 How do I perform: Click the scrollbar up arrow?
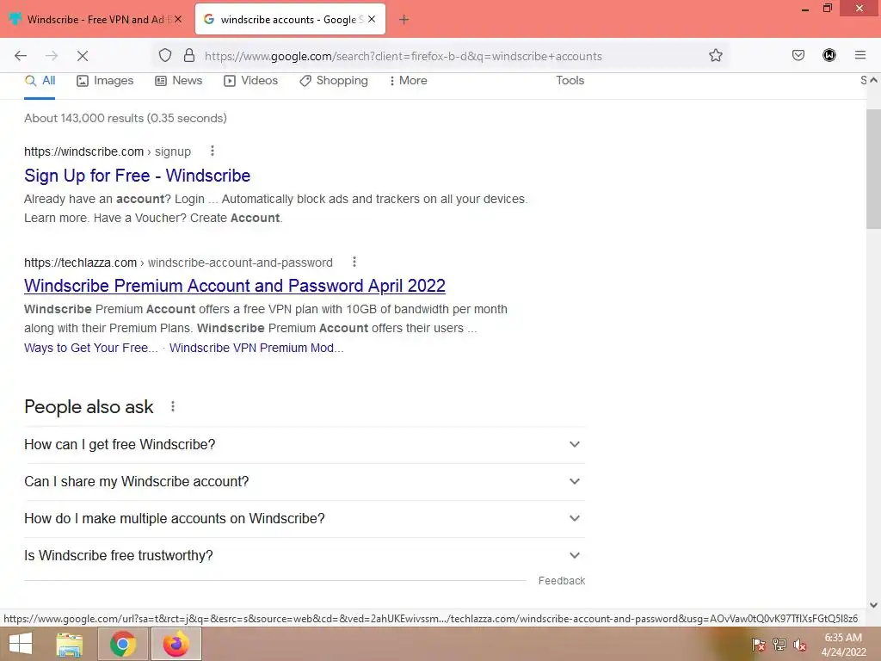click(873, 80)
